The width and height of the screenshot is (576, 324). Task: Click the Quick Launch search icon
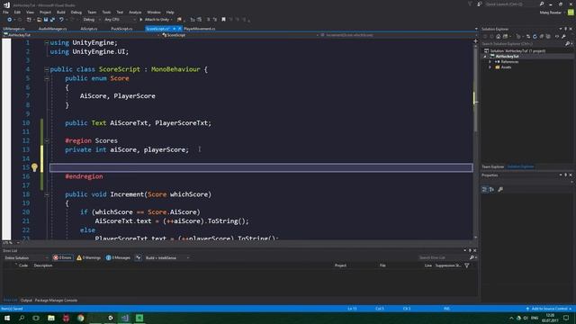[x=542, y=4]
